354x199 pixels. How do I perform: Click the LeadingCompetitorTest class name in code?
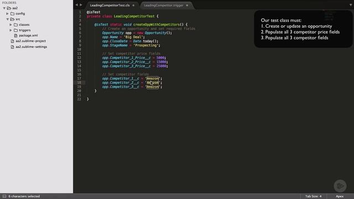(x=134, y=16)
